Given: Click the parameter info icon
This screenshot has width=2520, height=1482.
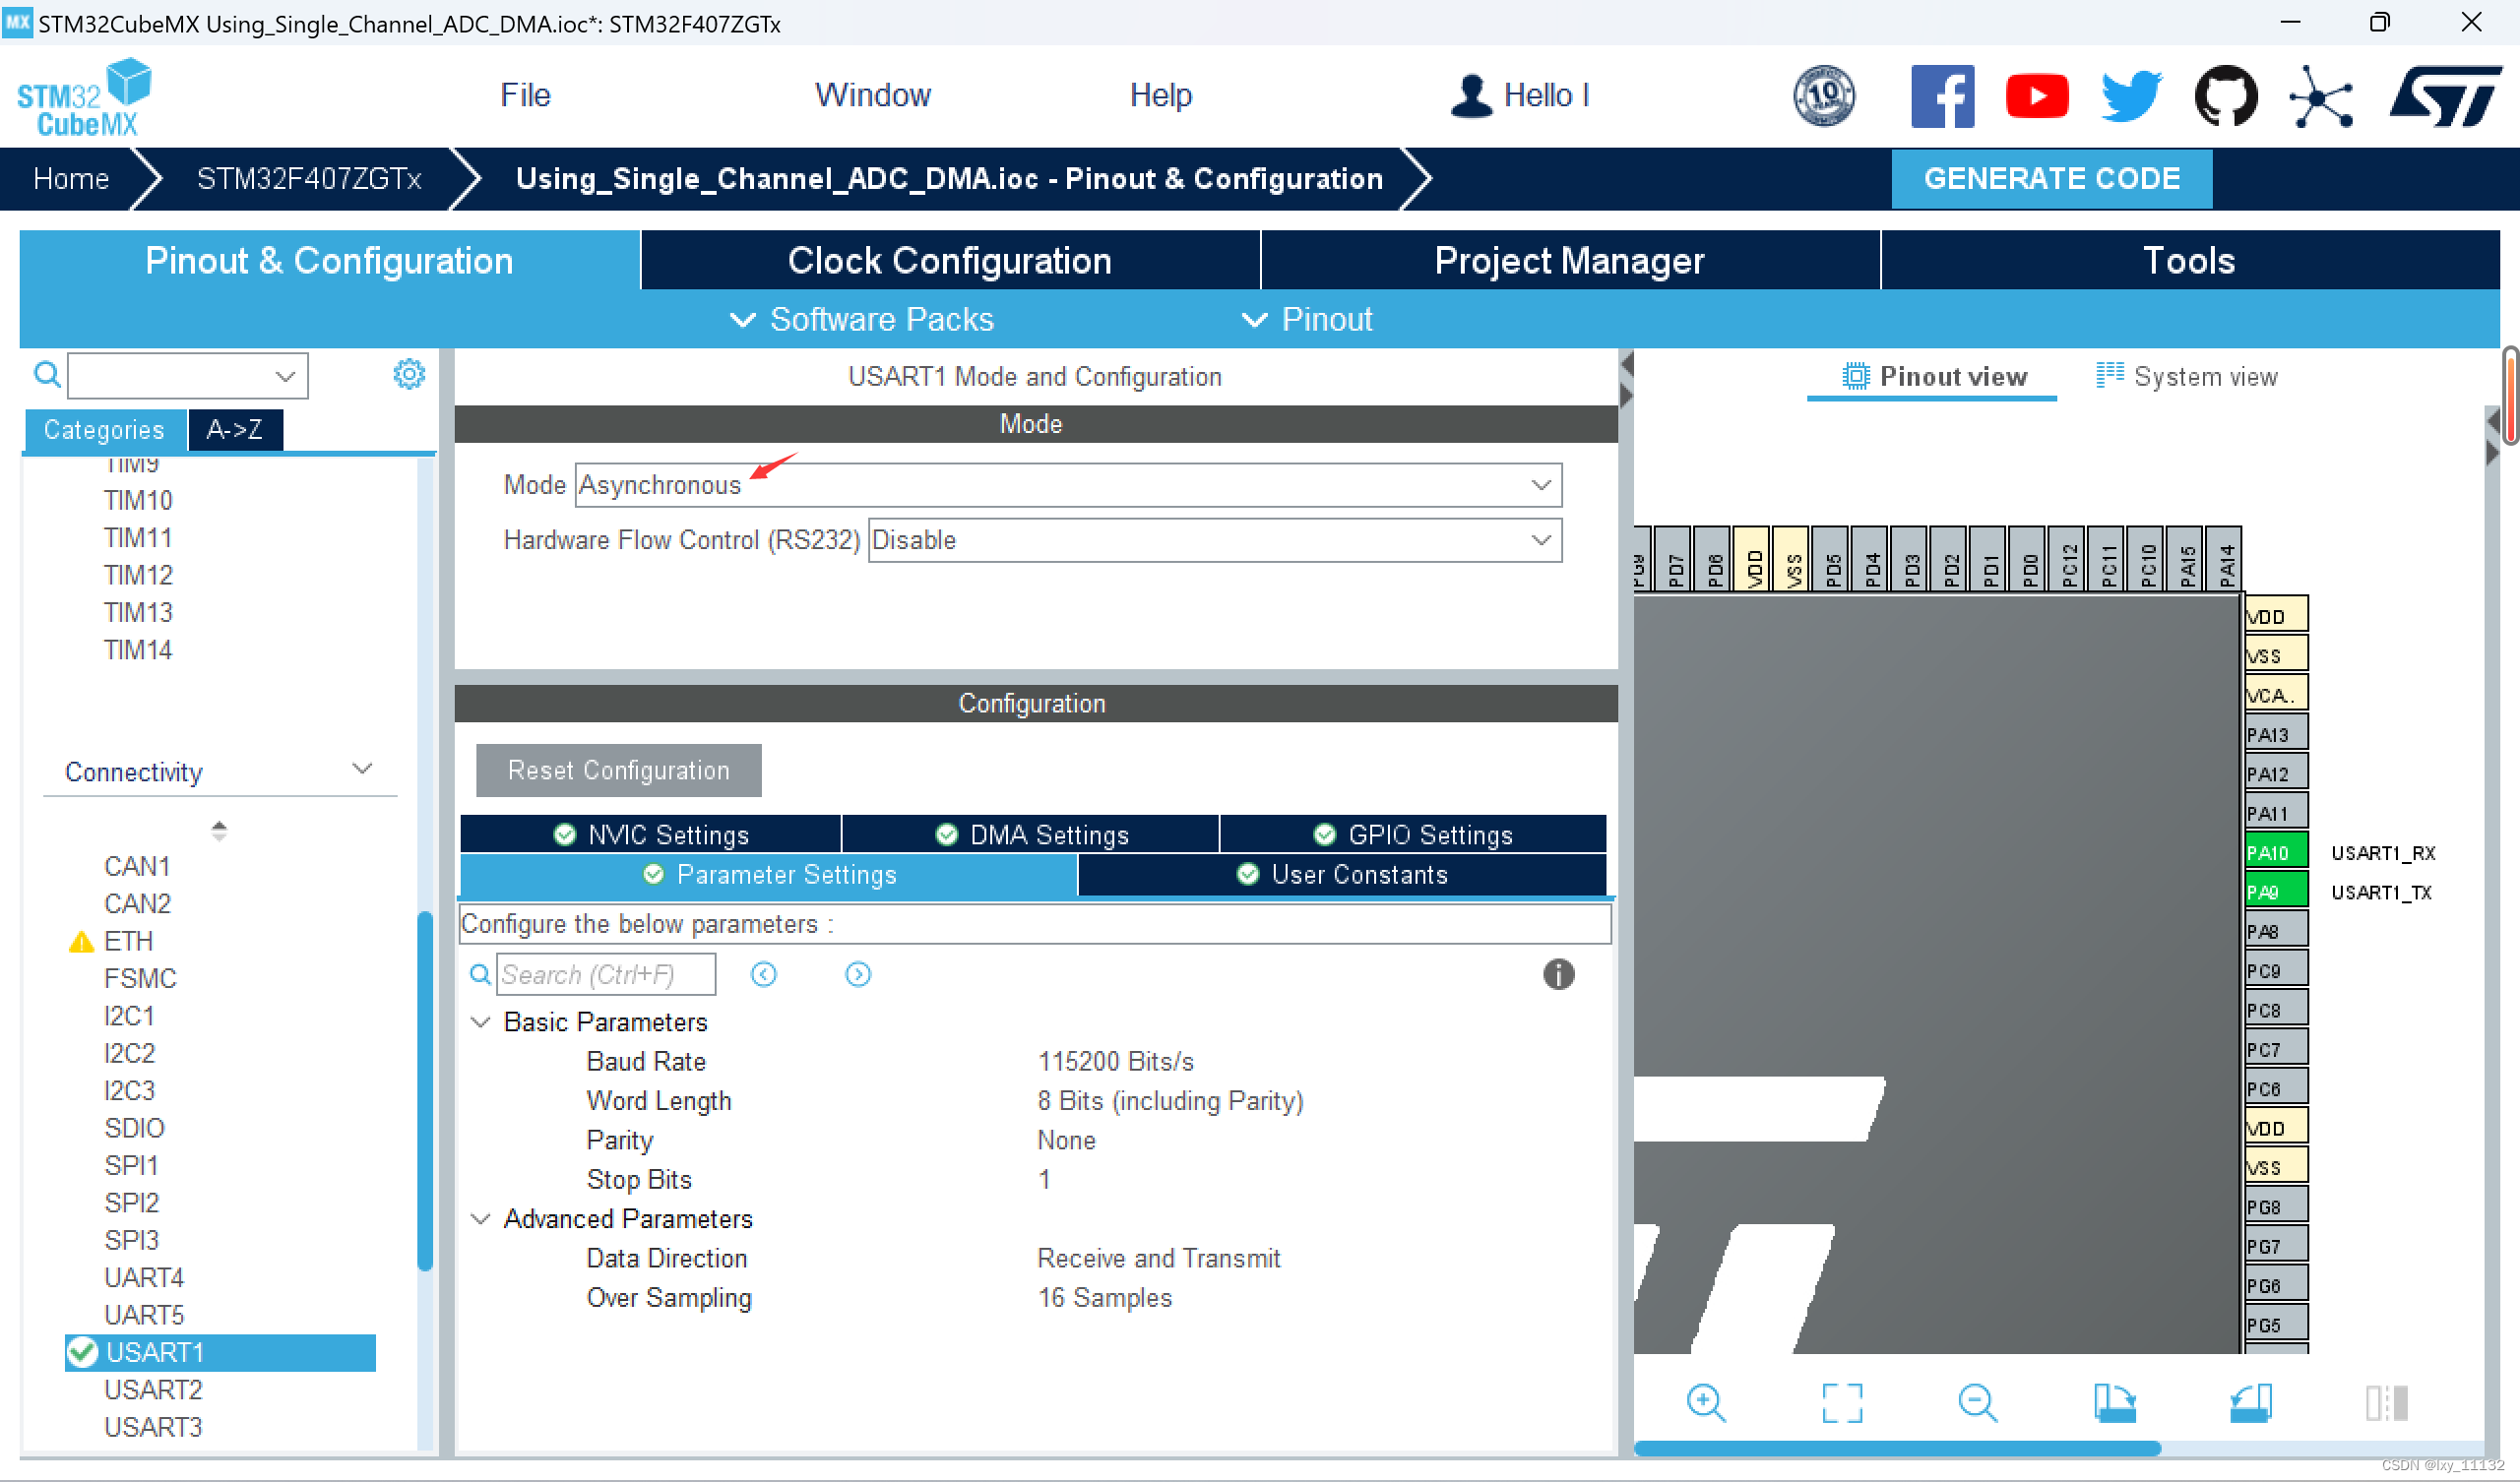Looking at the screenshot, I should 1557,974.
